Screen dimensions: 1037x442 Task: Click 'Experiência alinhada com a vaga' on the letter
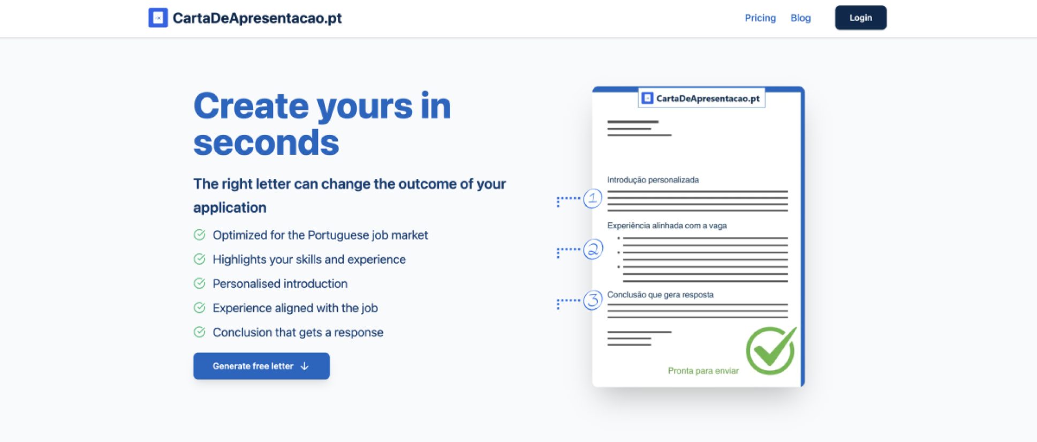click(x=667, y=226)
